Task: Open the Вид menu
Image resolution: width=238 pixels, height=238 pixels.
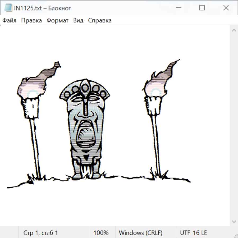Action: (78, 20)
